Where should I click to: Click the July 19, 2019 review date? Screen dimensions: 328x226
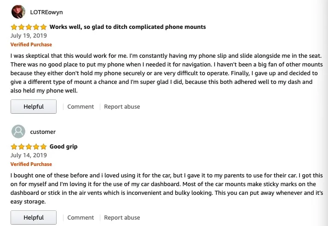(28, 35)
